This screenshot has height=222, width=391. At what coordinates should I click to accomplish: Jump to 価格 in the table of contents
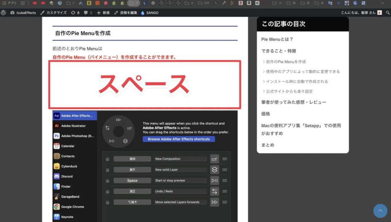pos(266,114)
